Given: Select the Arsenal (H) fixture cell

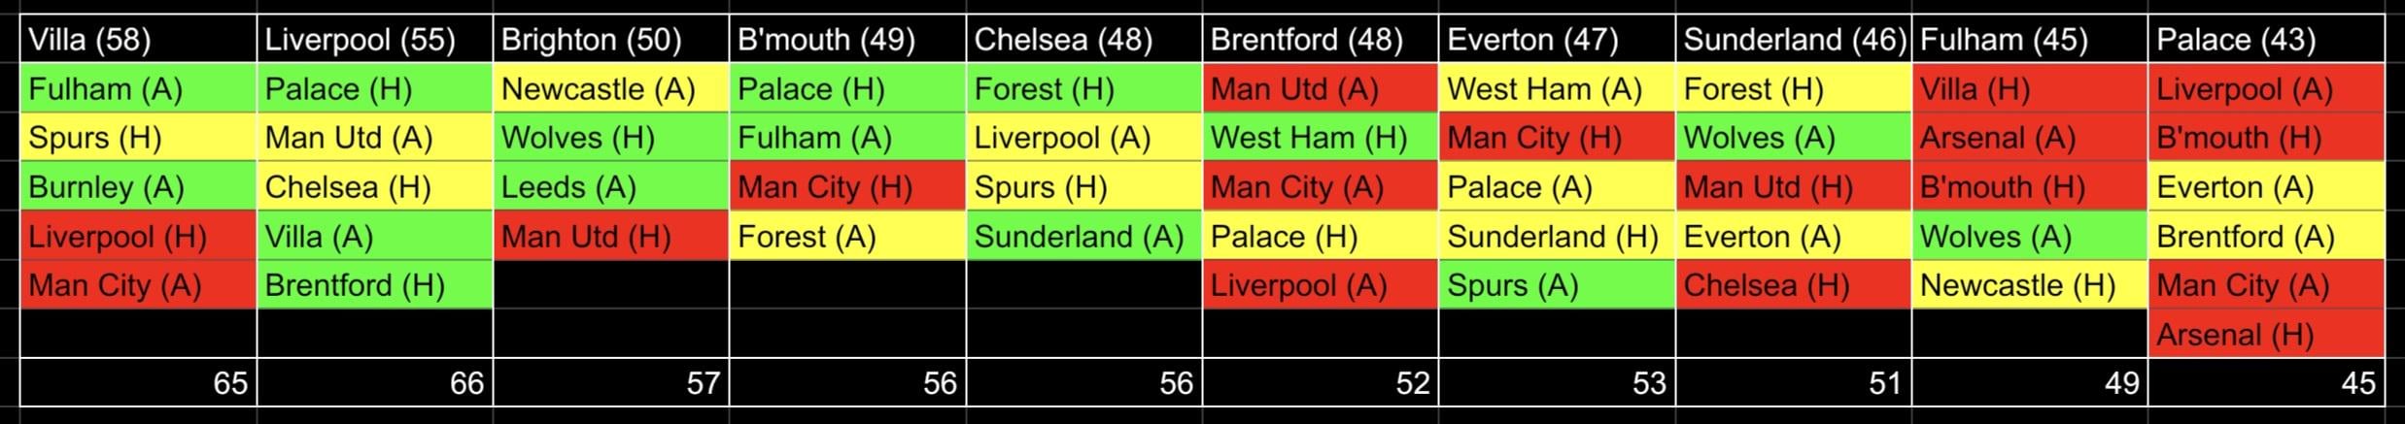Looking at the screenshot, I should tap(2265, 335).
